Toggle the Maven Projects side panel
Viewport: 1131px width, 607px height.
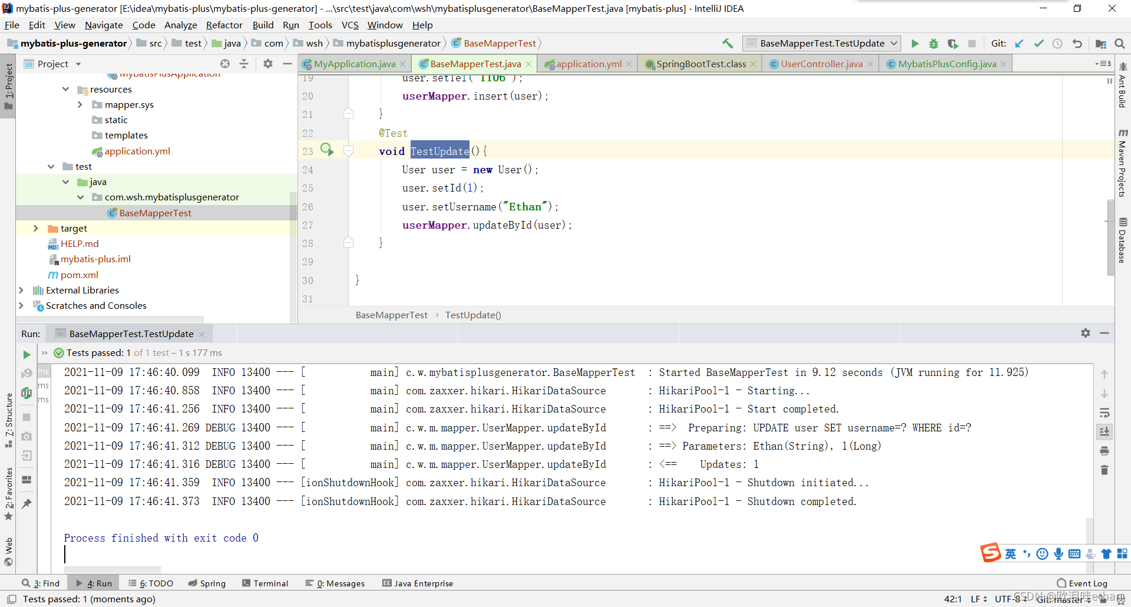pyautogui.click(x=1123, y=163)
